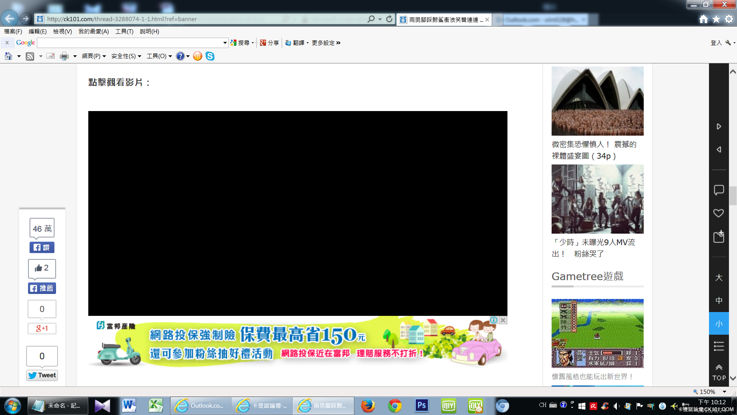This screenshot has height=415, width=737.
Task: Click the Read Mail icon in command bar
Action: click(x=51, y=56)
